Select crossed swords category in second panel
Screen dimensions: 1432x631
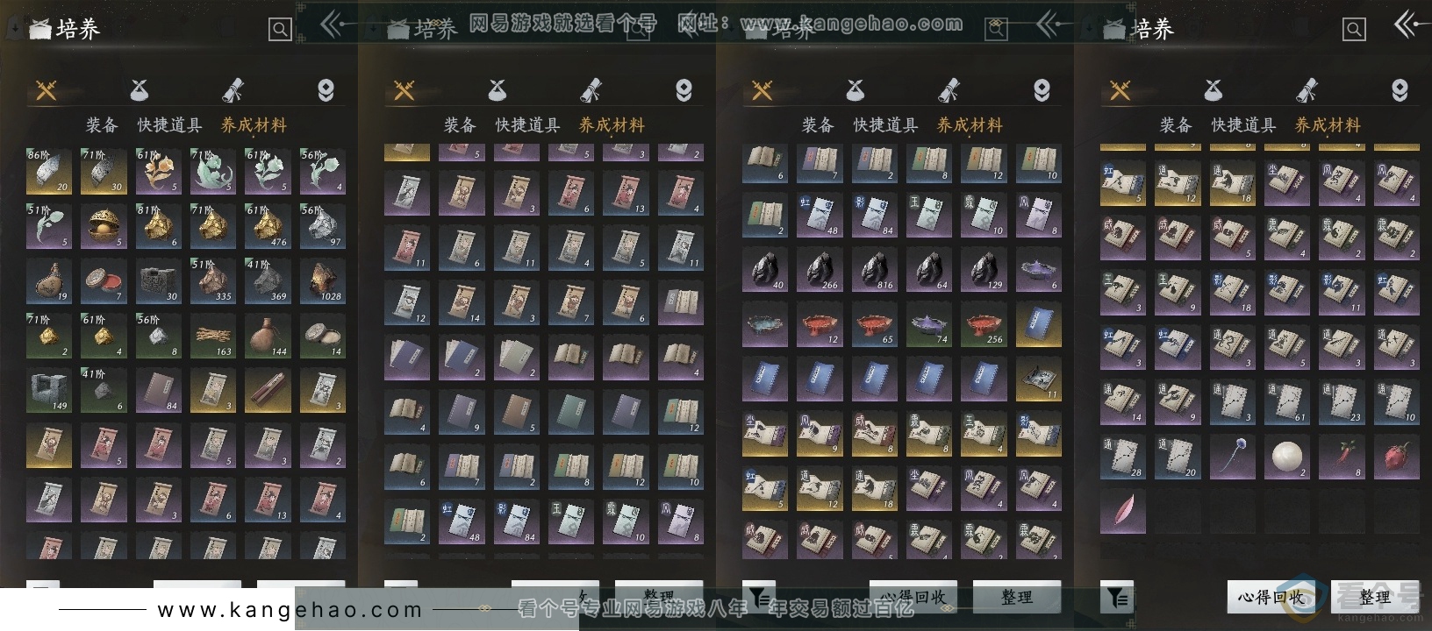click(x=405, y=90)
